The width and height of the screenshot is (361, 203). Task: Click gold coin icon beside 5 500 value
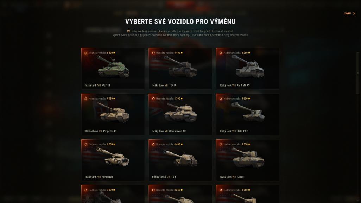114,53
